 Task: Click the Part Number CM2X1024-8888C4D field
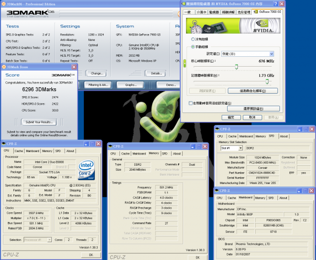pos(263,173)
